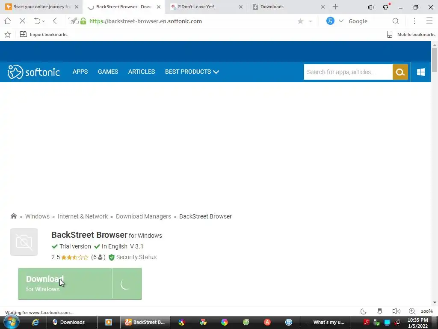This screenshot has width=438, height=329.
Task: Toggle night mode moon icon
Action: pos(364,311)
